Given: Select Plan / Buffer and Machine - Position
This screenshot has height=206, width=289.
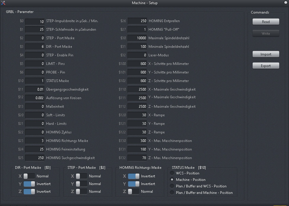Looking at the screenshot, I should [172, 193].
